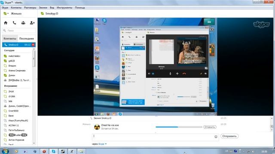Switch to the Контакты tab

coord(10,38)
